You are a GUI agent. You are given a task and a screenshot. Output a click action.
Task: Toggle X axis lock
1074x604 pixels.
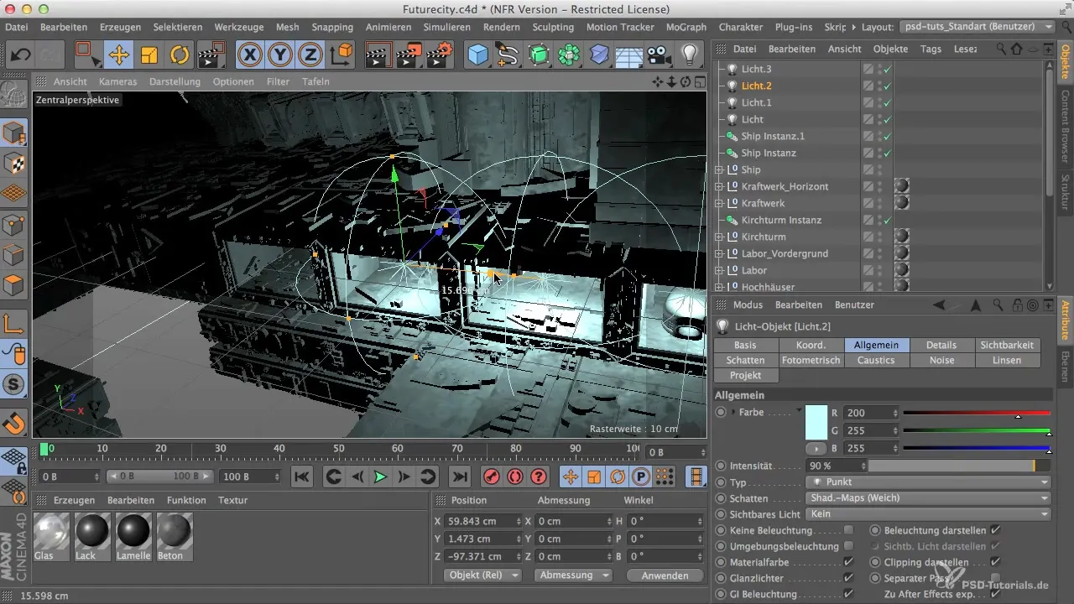tap(250, 55)
